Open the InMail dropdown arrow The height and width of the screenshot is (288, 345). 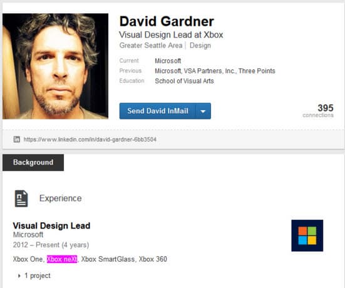click(x=203, y=111)
